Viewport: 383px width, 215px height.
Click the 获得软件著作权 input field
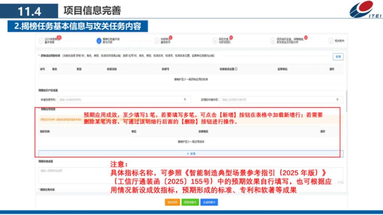280,99
